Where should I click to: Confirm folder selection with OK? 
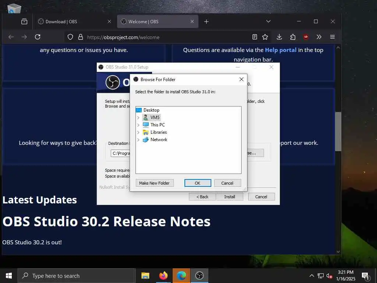[198, 183]
